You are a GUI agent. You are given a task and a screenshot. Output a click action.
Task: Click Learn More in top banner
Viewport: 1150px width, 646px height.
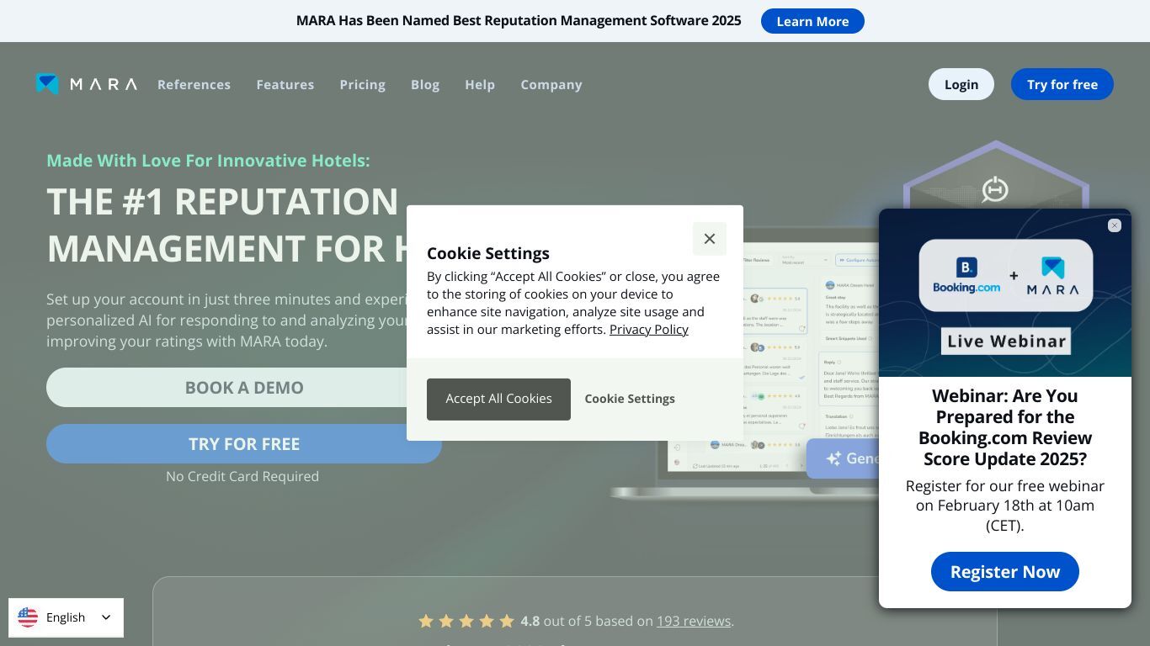812,21
